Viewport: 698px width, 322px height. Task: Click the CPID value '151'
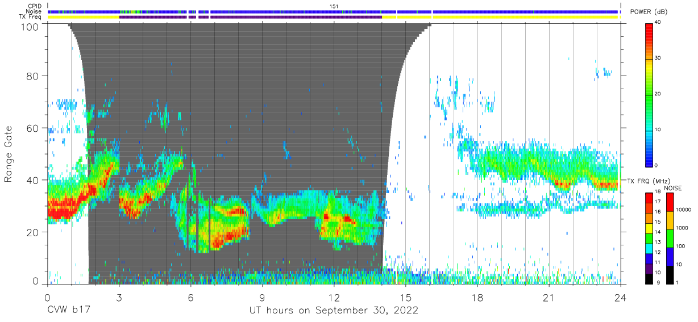tap(334, 6)
